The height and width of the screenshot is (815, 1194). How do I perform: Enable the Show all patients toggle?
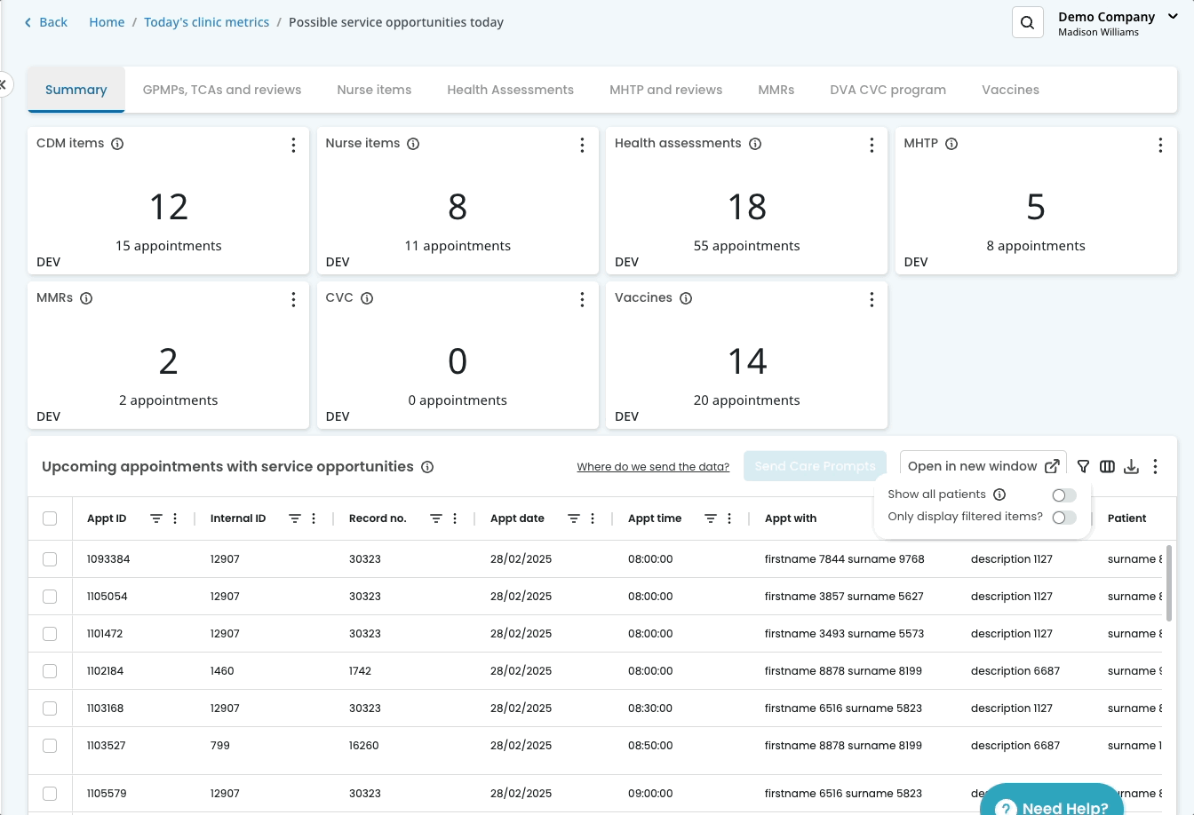point(1063,495)
